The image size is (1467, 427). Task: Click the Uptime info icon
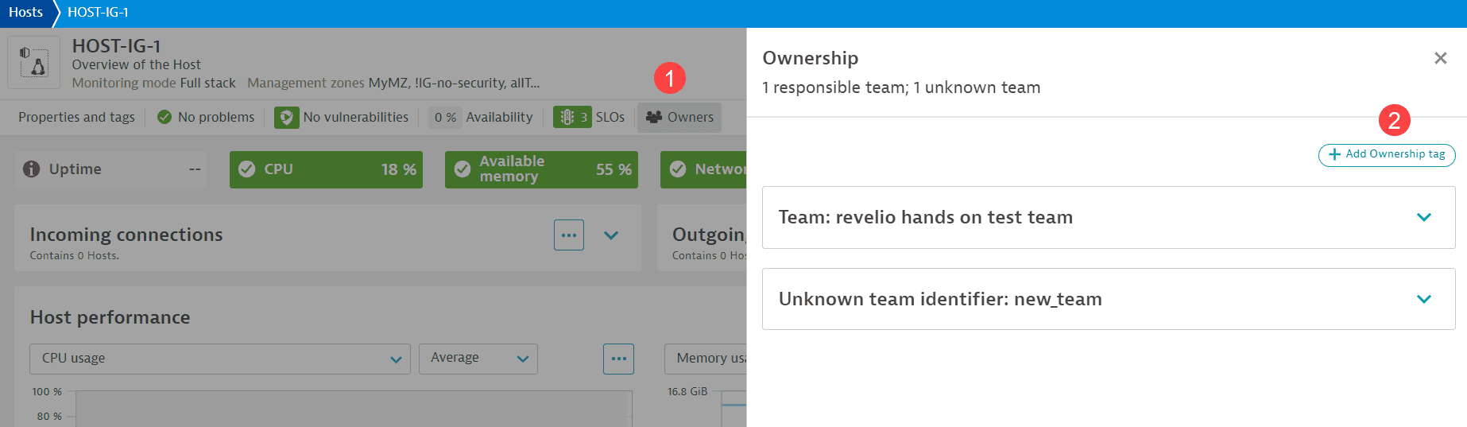(31, 169)
